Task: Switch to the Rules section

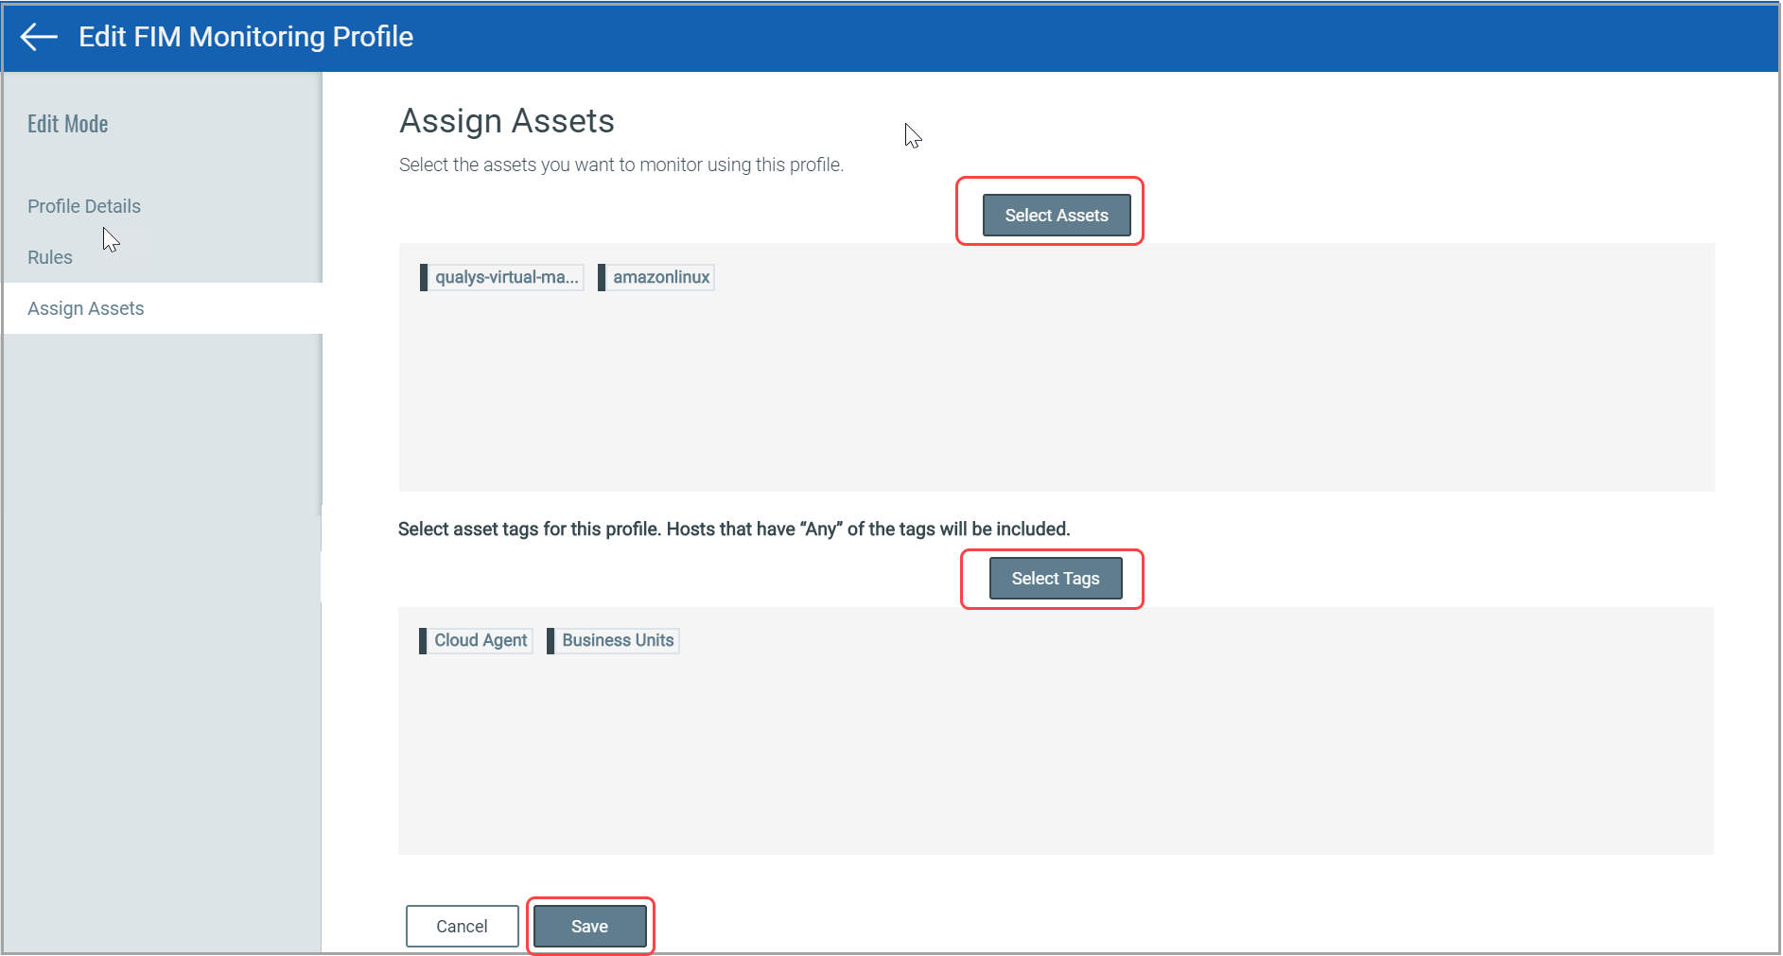Action: coord(50,257)
